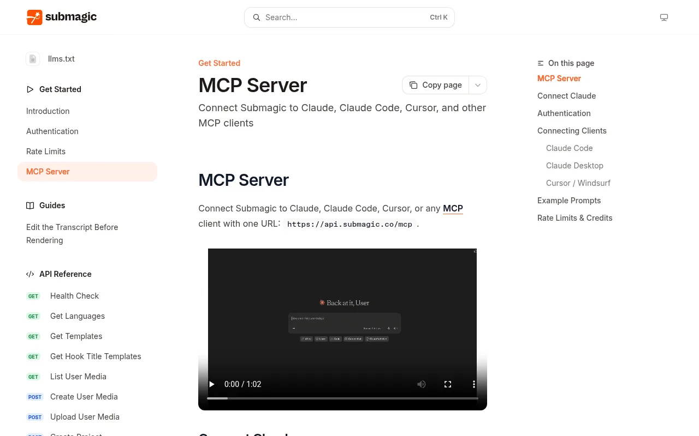Viewport: 699px width, 436px height.
Task: Open the Introduction page
Action: [x=48, y=111]
